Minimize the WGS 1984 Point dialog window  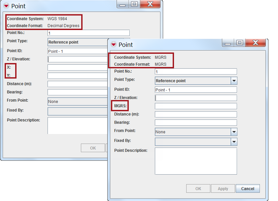[x=123, y=4]
